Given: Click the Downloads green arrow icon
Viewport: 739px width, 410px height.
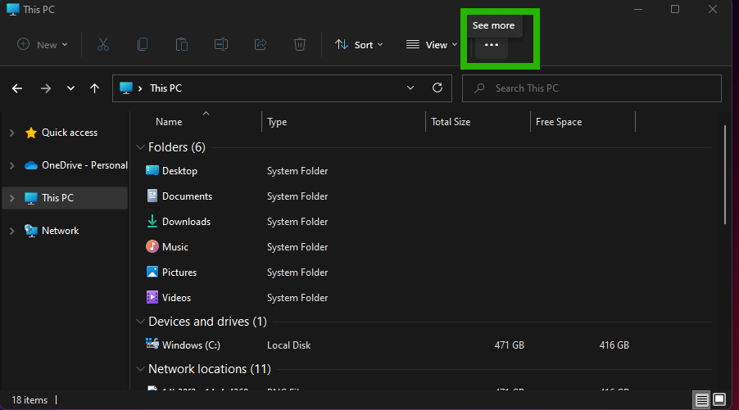Looking at the screenshot, I should click(x=152, y=221).
